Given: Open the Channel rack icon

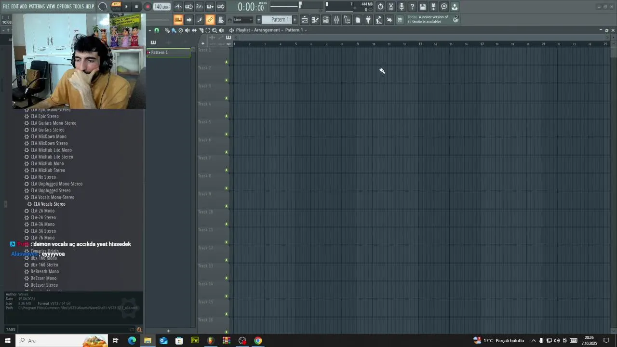Looking at the screenshot, I should [x=326, y=20].
